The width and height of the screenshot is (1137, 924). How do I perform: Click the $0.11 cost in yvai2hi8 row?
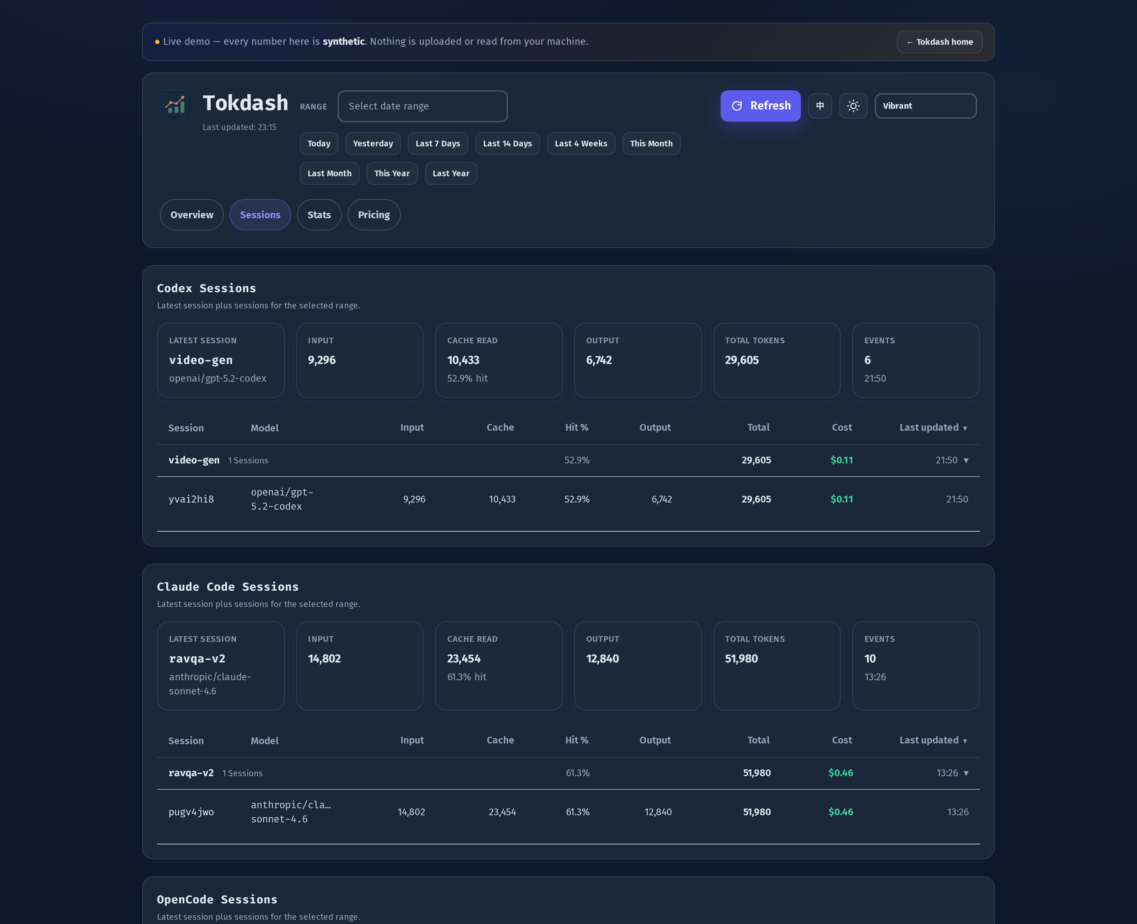pos(842,499)
